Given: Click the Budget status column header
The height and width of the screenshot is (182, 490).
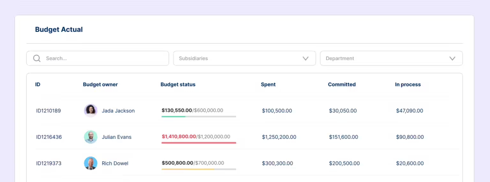Looking at the screenshot, I should [x=178, y=85].
